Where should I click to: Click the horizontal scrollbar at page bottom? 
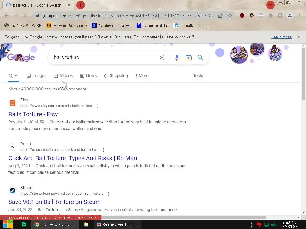pyautogui.click(x=183, y=217)
